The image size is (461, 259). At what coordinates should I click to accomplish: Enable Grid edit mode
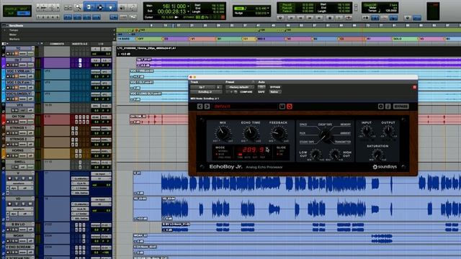[x=24, y=14]
